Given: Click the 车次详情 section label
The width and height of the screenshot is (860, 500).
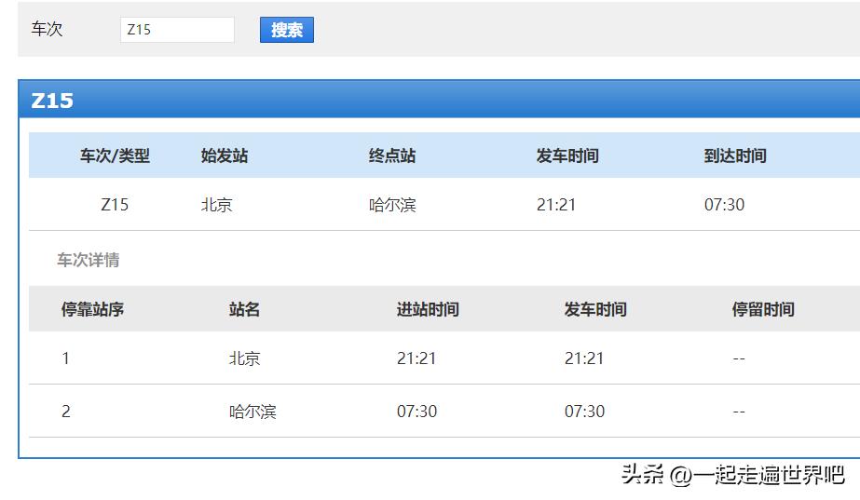Looking at the screenshot, I should [89, 260].
